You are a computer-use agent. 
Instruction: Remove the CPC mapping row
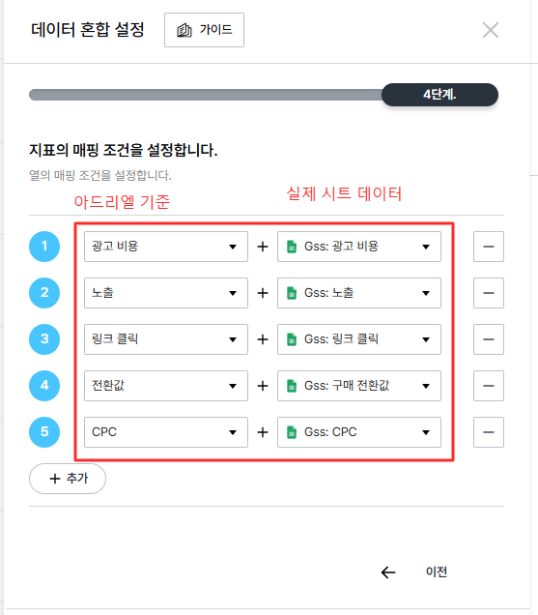[488, 432]
